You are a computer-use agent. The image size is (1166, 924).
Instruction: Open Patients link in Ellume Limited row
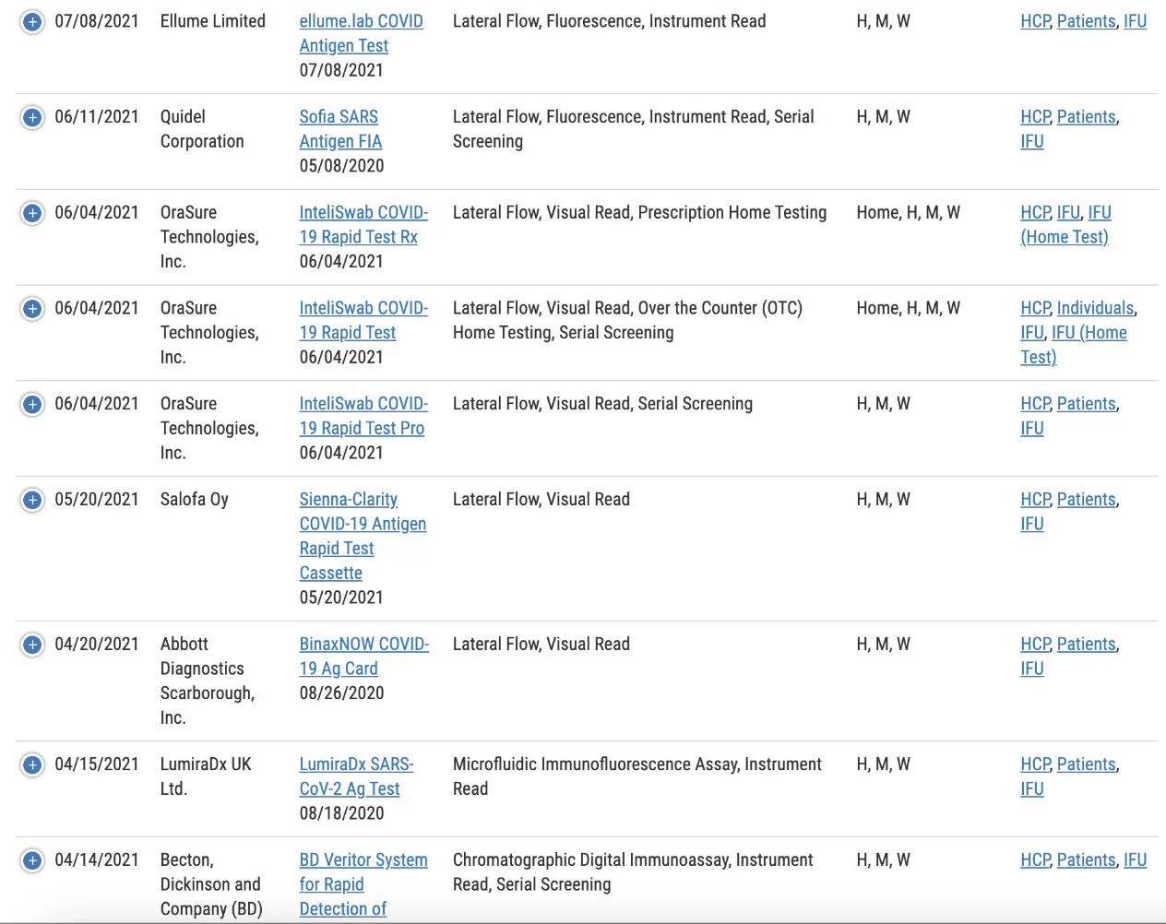tap(1086, 21)
